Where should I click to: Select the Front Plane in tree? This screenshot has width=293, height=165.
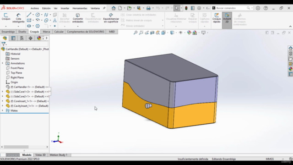click(x=17, y=68)
